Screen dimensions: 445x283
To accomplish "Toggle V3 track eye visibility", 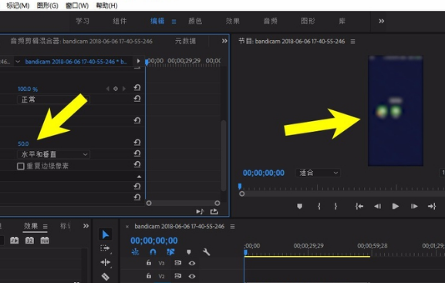I will (192, 263).
